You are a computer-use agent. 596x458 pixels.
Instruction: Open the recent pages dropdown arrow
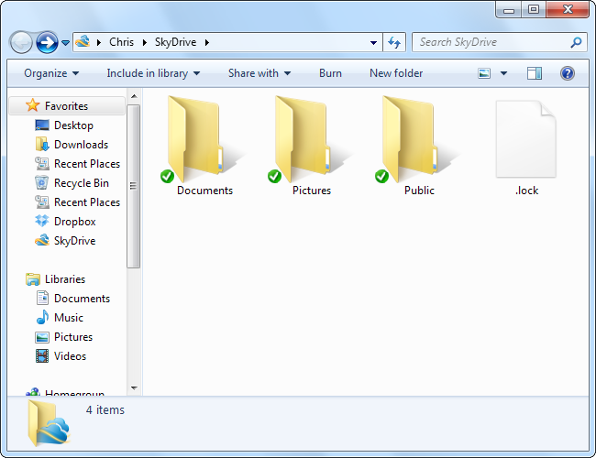click(x=65, y=42)
